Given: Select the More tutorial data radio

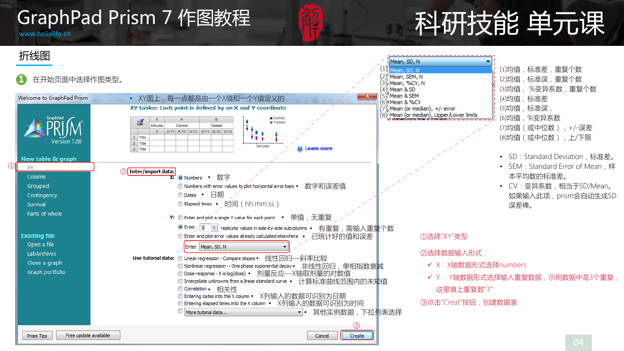Looking at the screenshot, I should pyautogui.click(x=180, y=311).
